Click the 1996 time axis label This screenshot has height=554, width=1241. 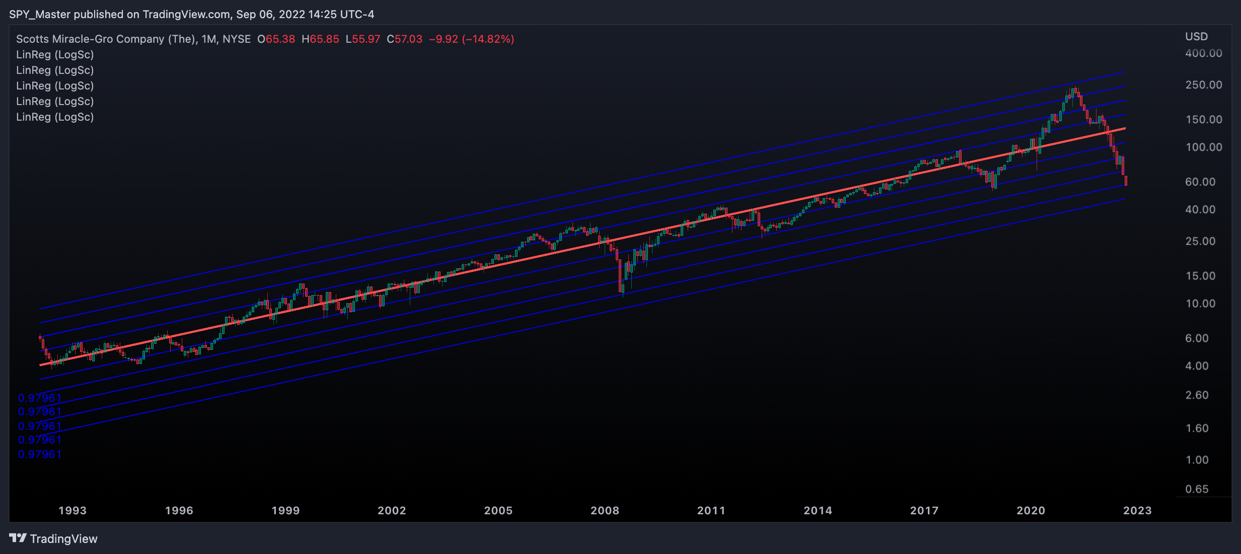[179, 511]
